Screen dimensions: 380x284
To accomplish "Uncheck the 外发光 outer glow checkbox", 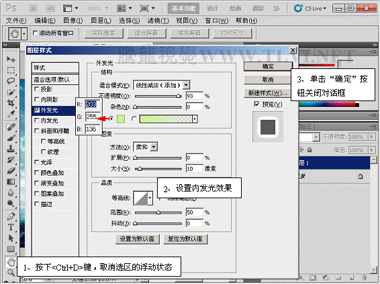I will (x=37, y=110).
